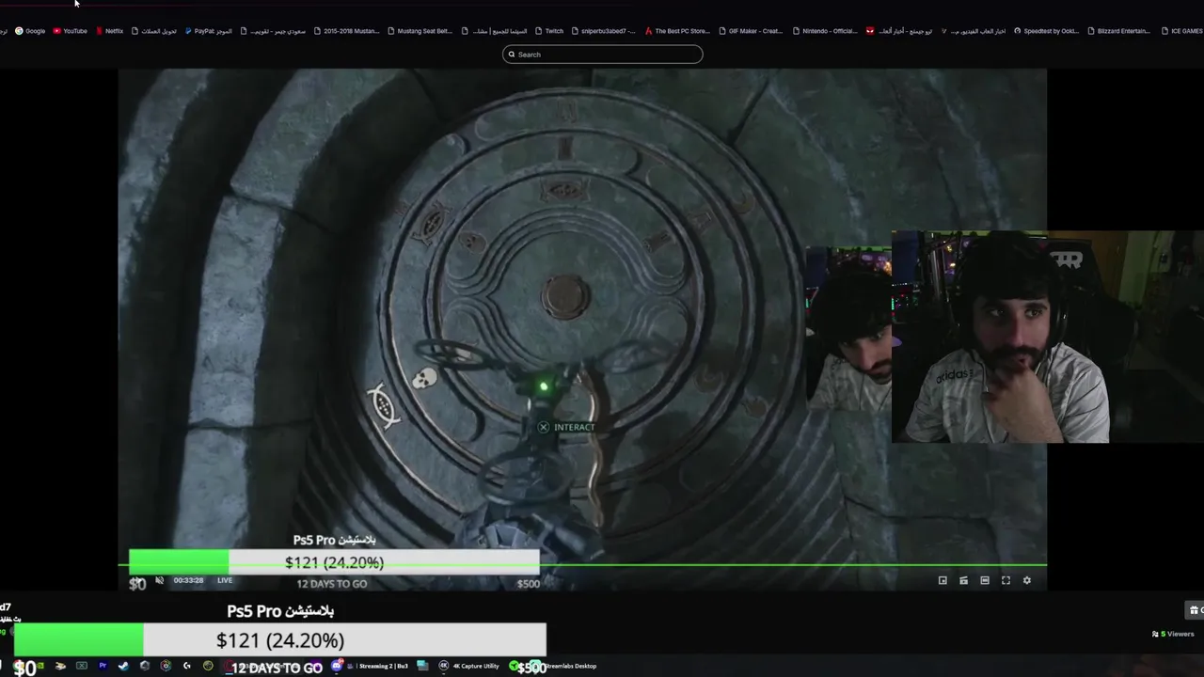Open the اخبار العاب الفيديو bookmark
Image resolution: width=1204 pixels, height=677 pixels.
tap(973, 31)
